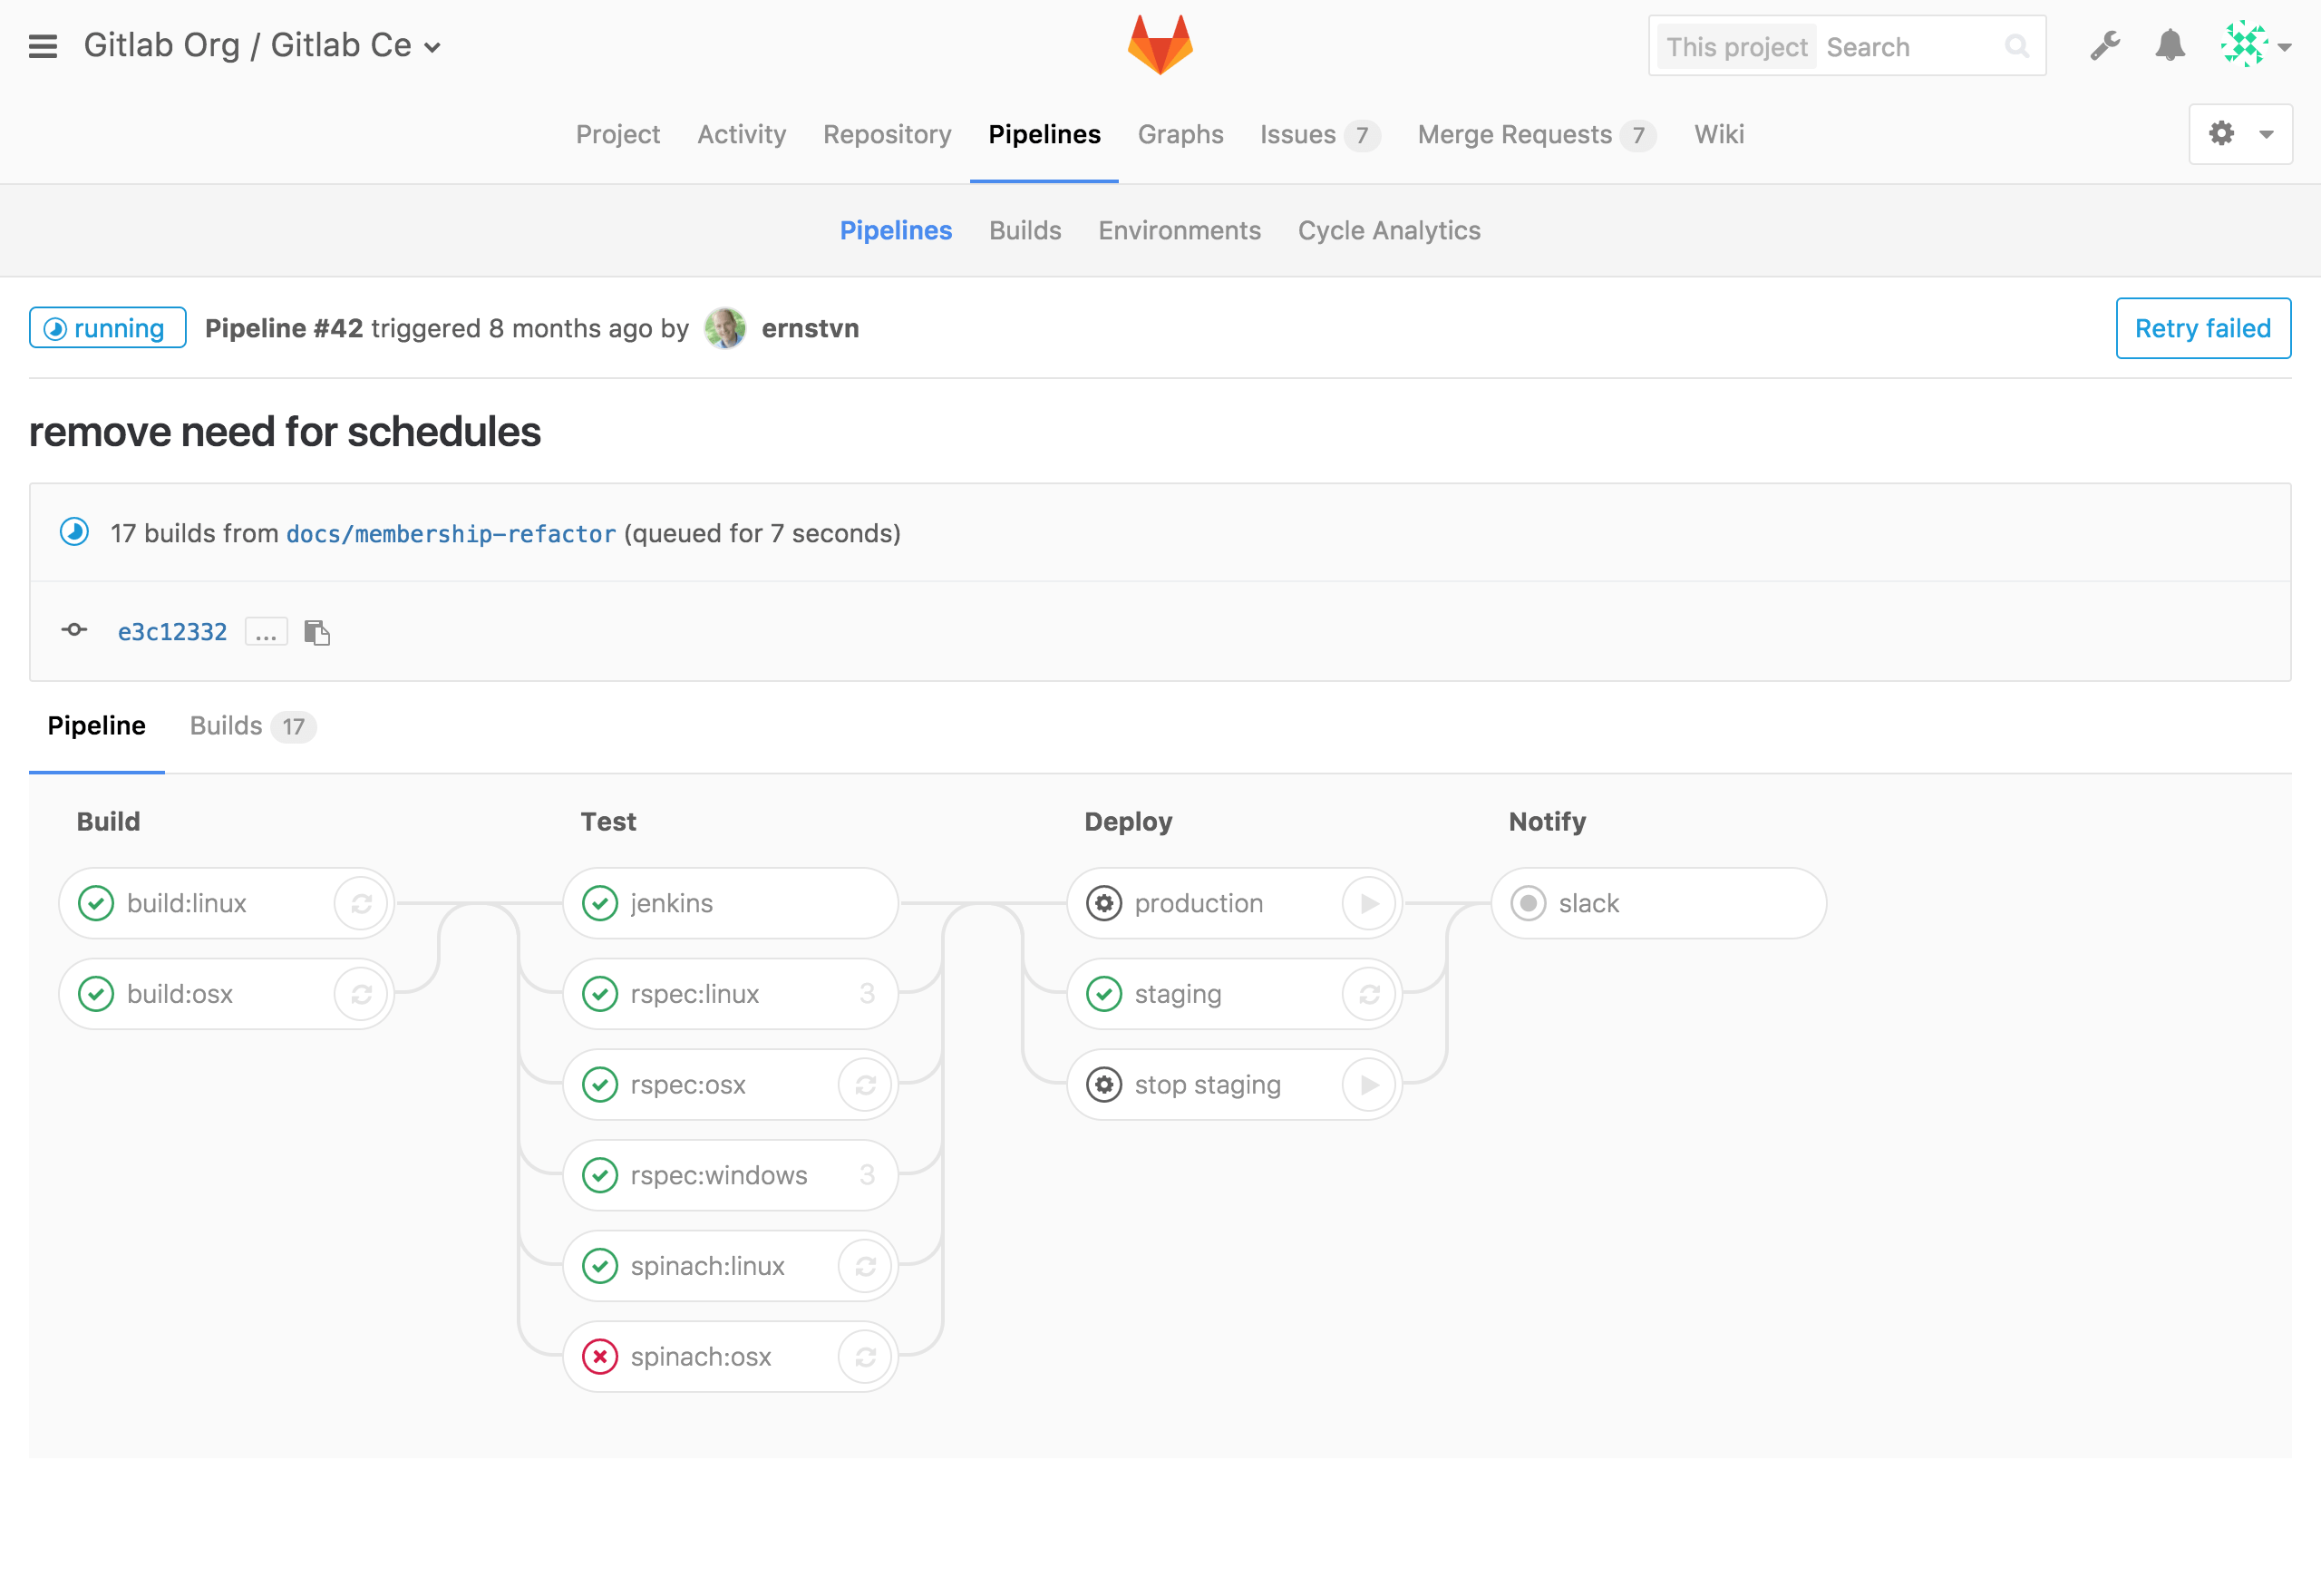Screen dimensions: 2321x1596
Task: Click the failed spinach:osx retry icon
Action: coord(866,1355)
